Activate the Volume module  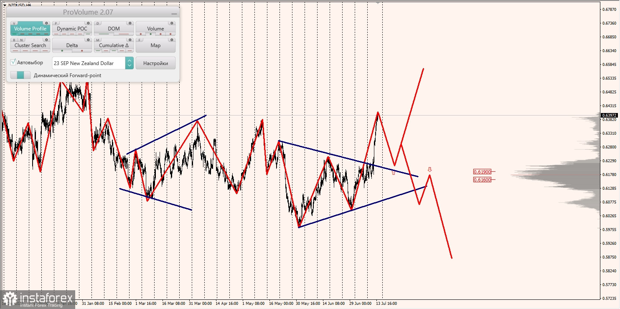coord(155,29)
